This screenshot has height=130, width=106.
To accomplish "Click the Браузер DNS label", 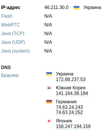I will [10, 75].
